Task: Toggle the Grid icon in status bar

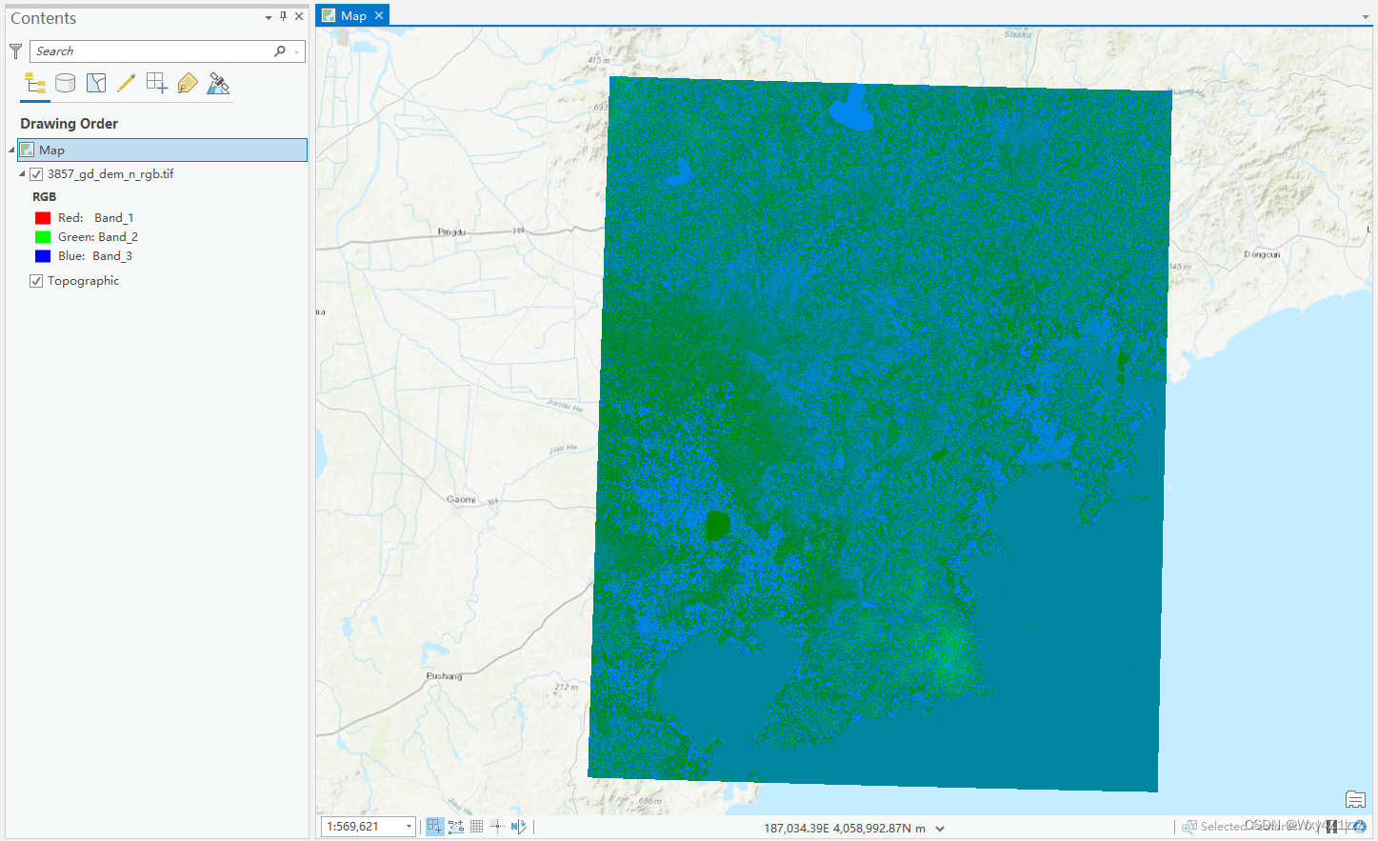Action: (x=477, y=827)
